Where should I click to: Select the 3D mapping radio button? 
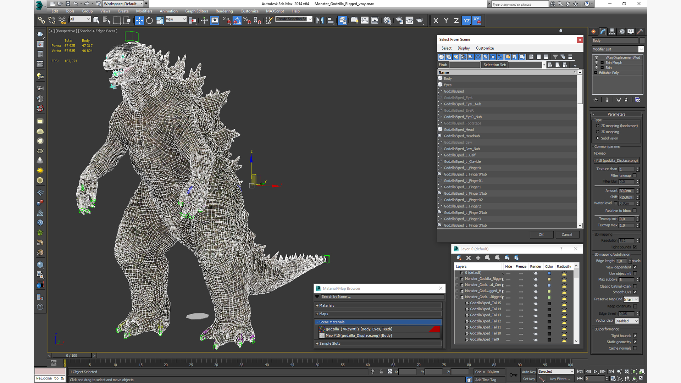598,132
